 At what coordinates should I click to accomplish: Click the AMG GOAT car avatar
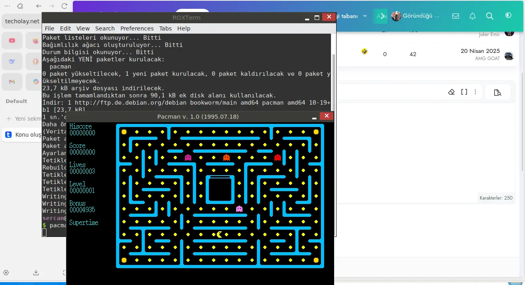(x=509, y=56)
